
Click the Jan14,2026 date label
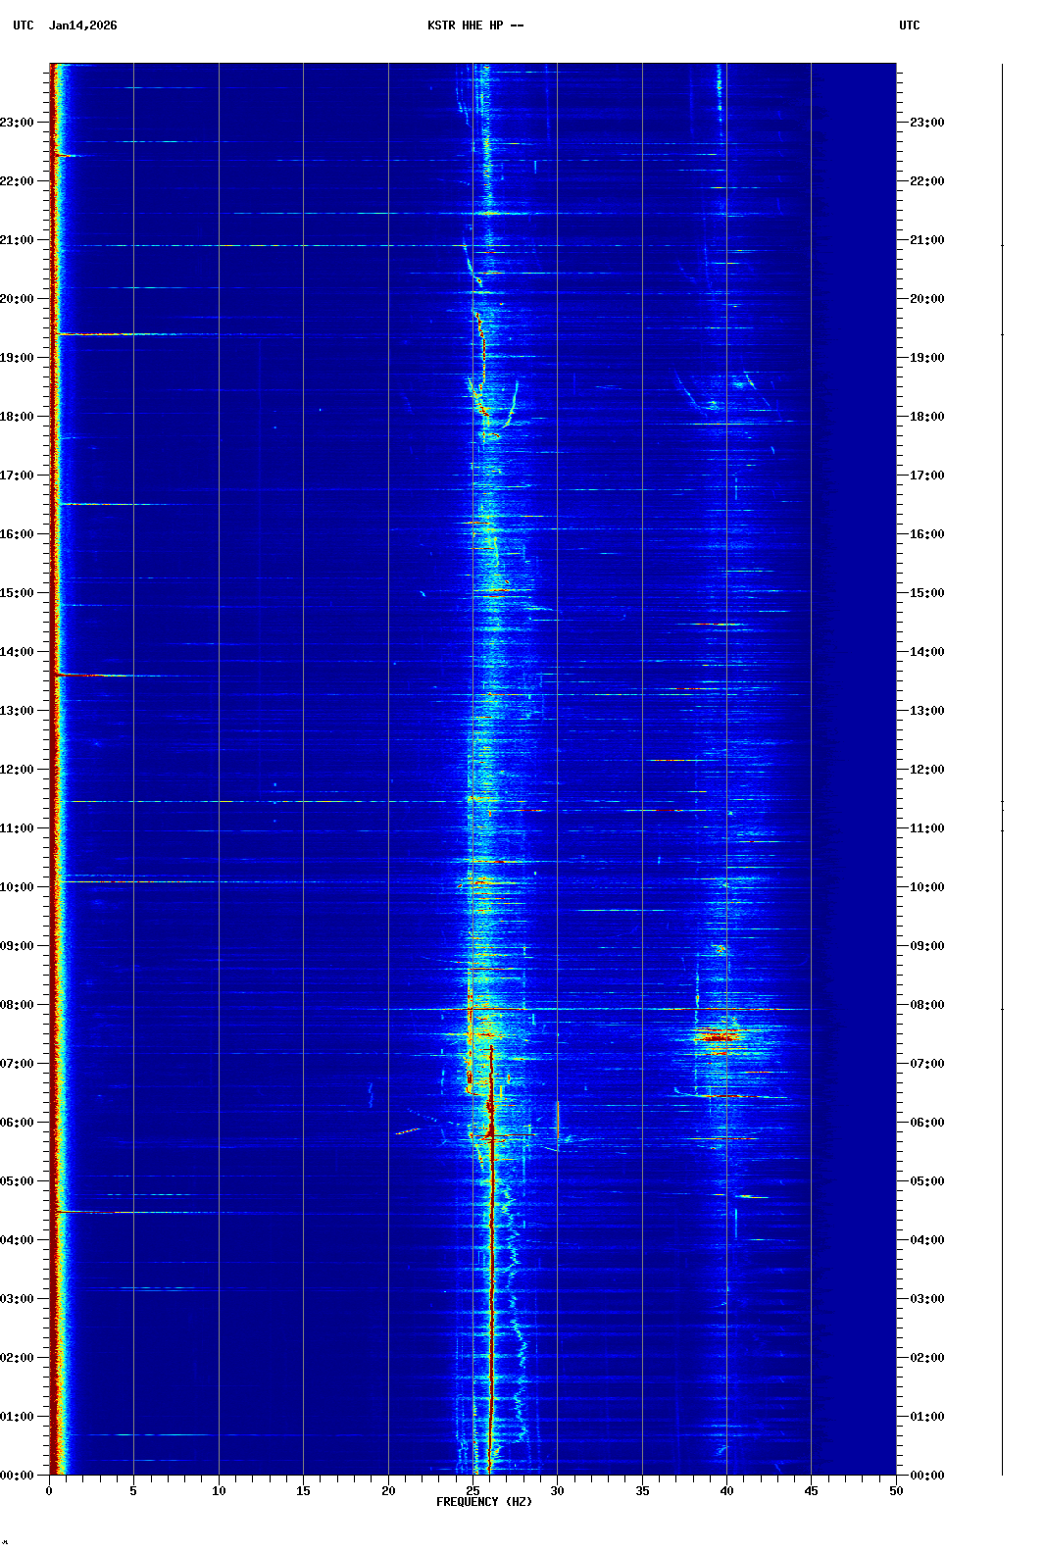83,25
